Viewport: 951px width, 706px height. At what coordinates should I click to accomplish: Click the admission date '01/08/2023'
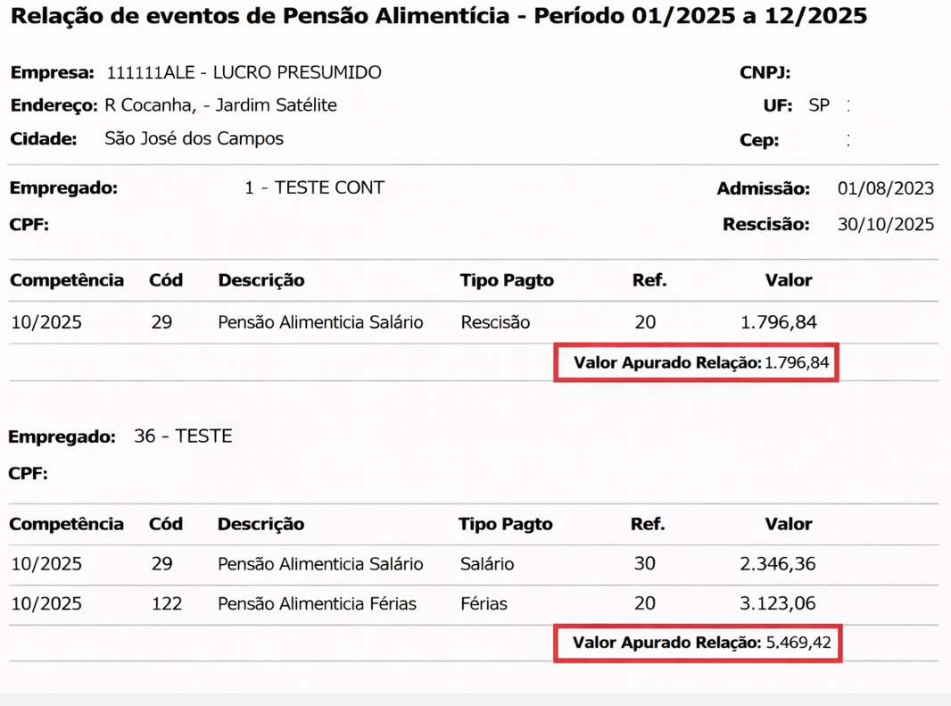886,188
